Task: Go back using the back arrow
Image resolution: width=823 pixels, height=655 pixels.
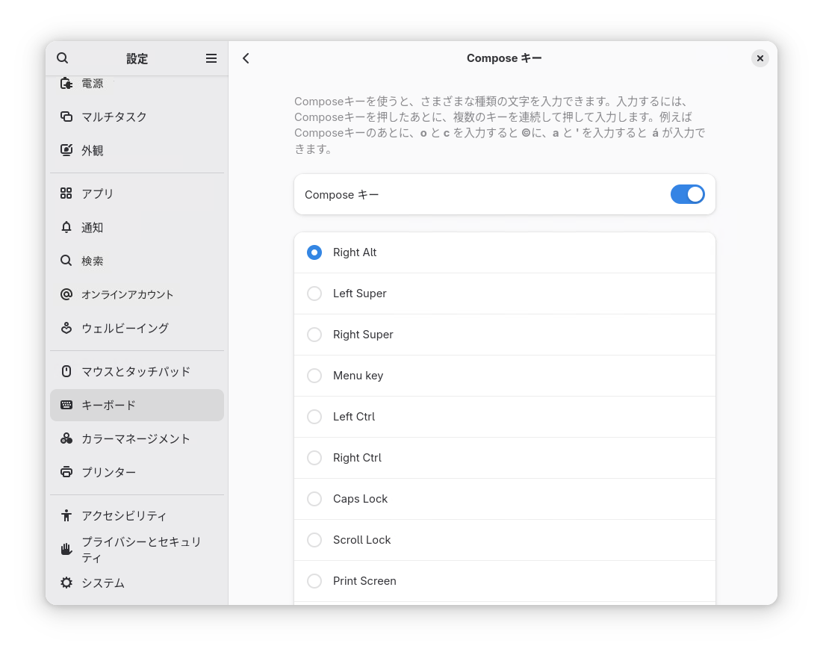Action: click(246, 58)
